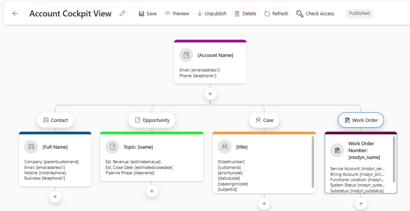This screenshot has width=410, height=211.
Task: Add a node below Opportunity card
Action: click(x=151, y=191)
